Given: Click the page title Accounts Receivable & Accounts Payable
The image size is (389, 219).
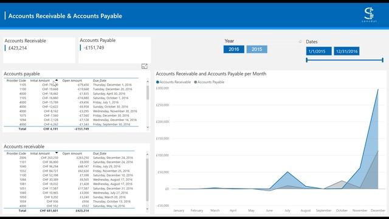Looking at the screenshot, I should [x=65, y=16].
